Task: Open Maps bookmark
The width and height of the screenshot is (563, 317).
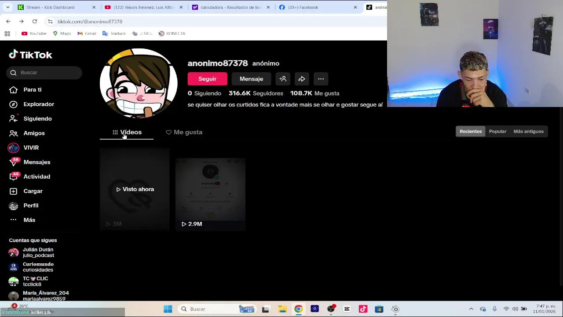Action: 62,33
